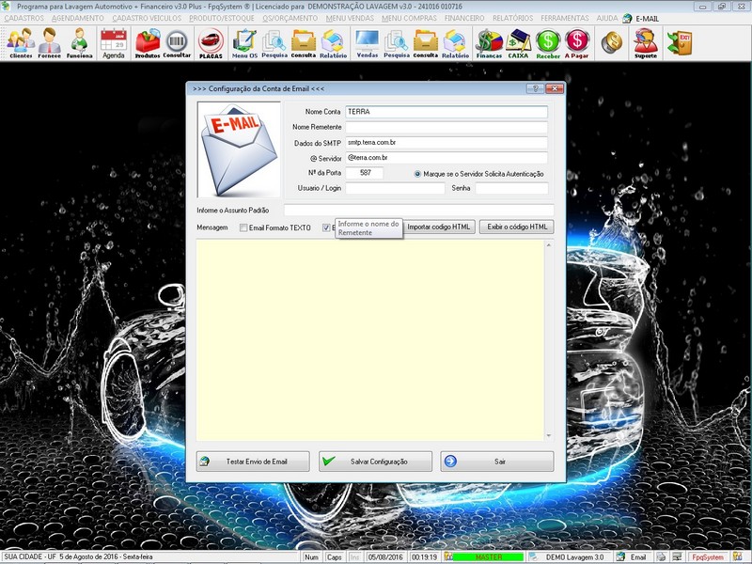
Task: Open the FERRAMENTAS menu
Action: [565, 18]
